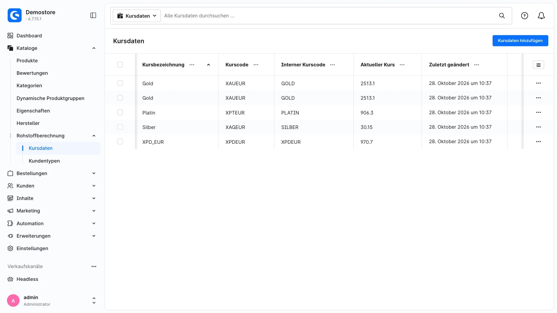This screenshot has width=557, height=313.
Task: Toggle Kursbezeichnung sort arrow
Action: pyautogui.click(x=208, y=65)
